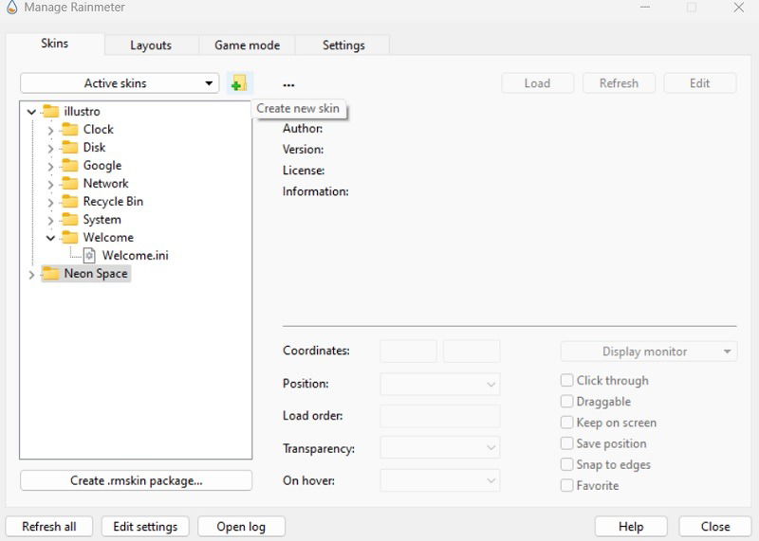Mark skin as Favorite checkbox
The height and width of the screenshot is (541, 759).
pyautogui.click(x=566, y=485)
